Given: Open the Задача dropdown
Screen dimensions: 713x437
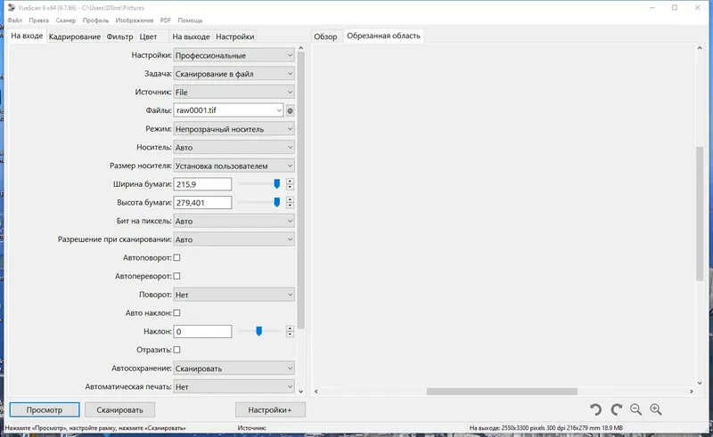Looking at the screenshot, I should tap(234, 74).
